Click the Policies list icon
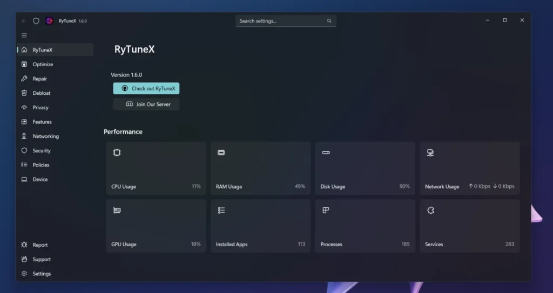 click(x=24, y=165)
